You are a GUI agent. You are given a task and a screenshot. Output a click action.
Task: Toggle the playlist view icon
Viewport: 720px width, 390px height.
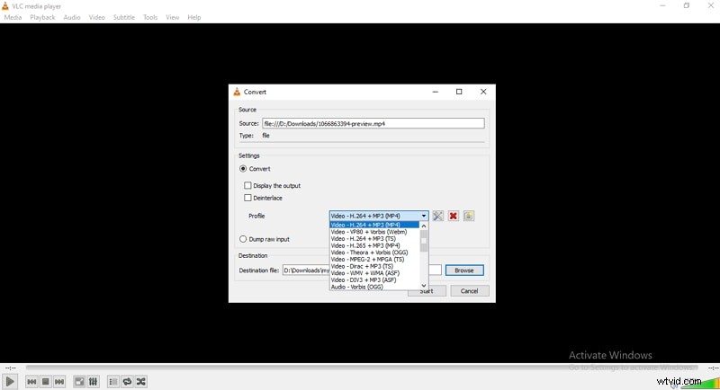[x=113, y=381]
